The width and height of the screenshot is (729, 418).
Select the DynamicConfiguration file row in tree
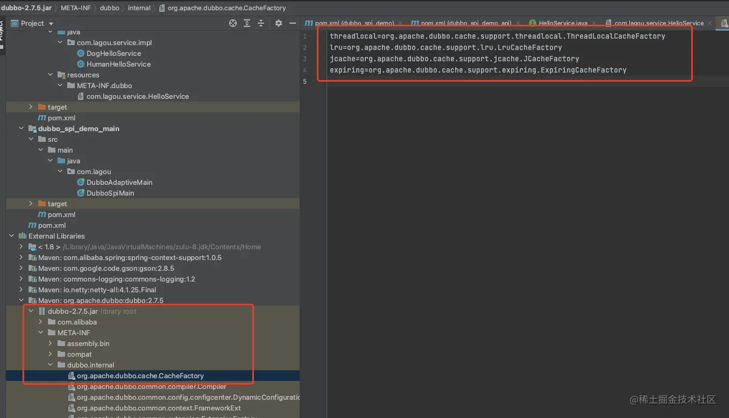tap(188, 397)
